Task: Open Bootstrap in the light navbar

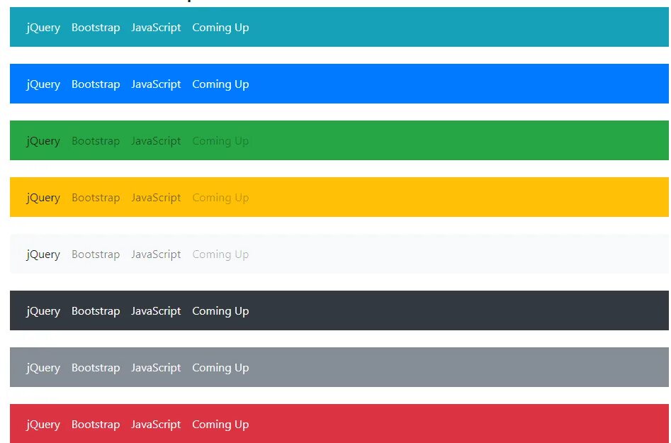Action: coord(96,254)
